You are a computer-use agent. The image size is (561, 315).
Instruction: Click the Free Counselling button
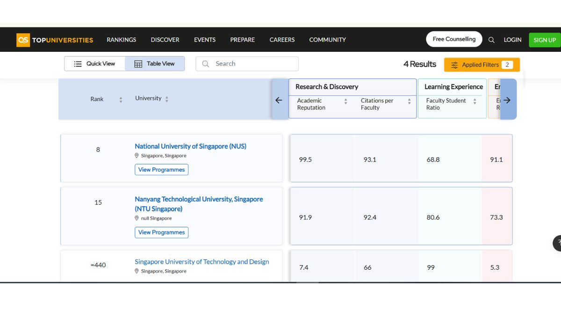coord(454,39)
